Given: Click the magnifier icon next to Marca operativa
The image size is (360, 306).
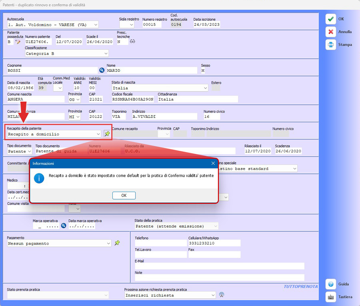Looking at the screenshot, I should pyautogui.click(x=63, y=226).
